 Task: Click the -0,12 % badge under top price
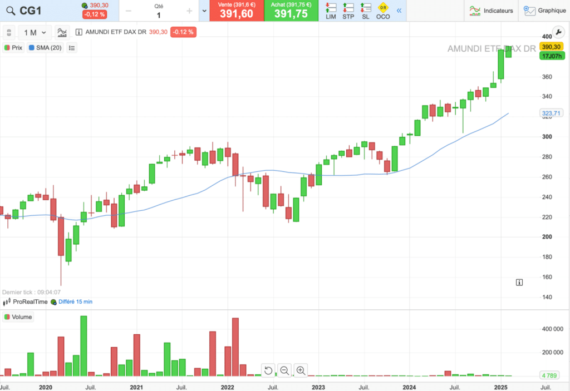(x=95, y=14)
